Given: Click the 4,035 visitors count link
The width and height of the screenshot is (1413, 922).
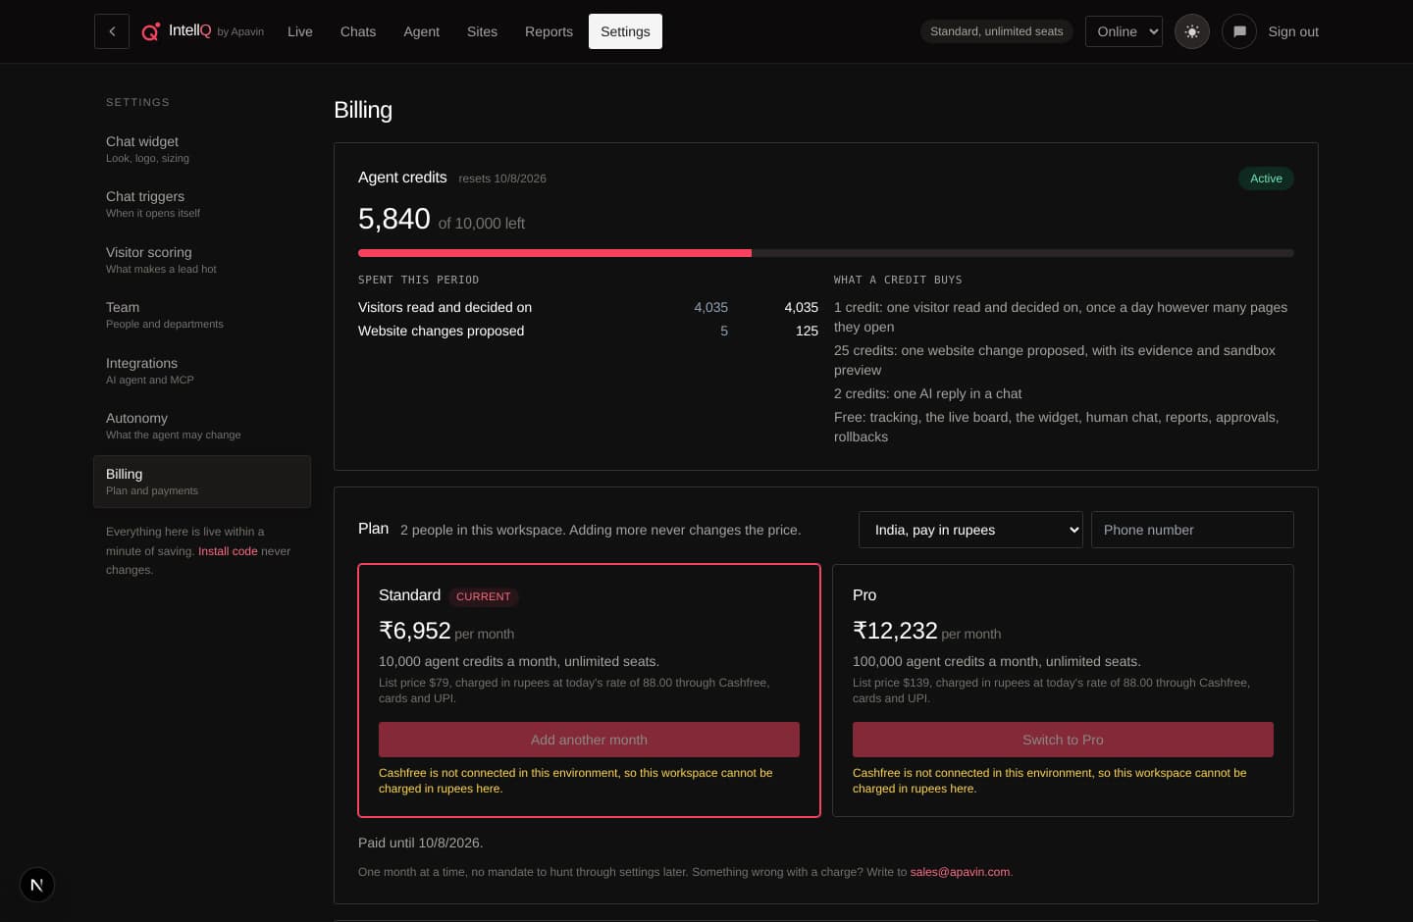Looking at the screenshot, I should (711, 307).
